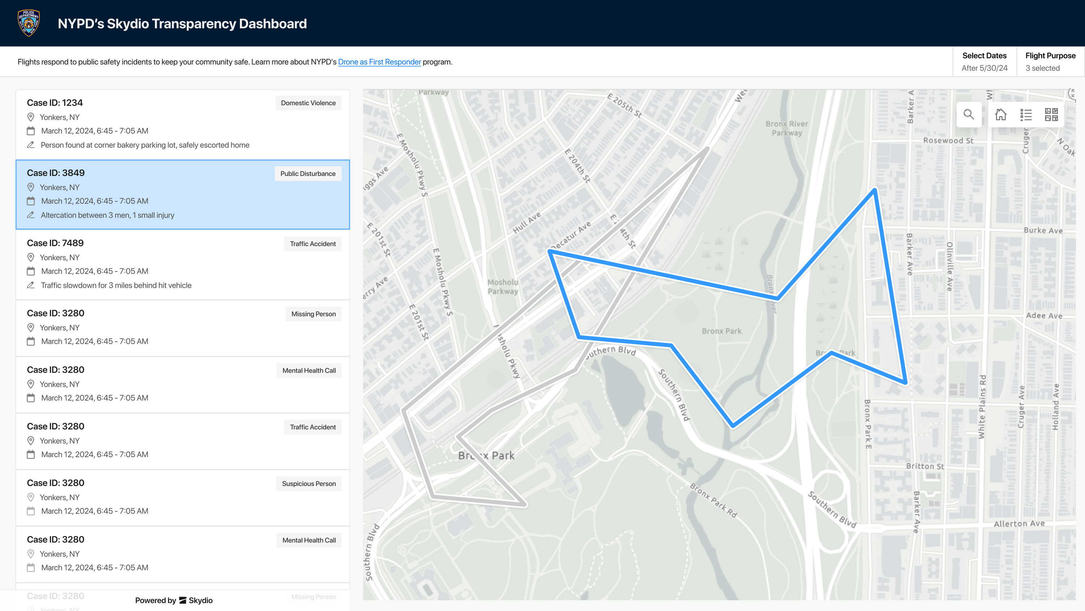This screenshot has height=611, width=1085.
Task: Click the Public Disturbance tag
Action: (x=307, y=173)
